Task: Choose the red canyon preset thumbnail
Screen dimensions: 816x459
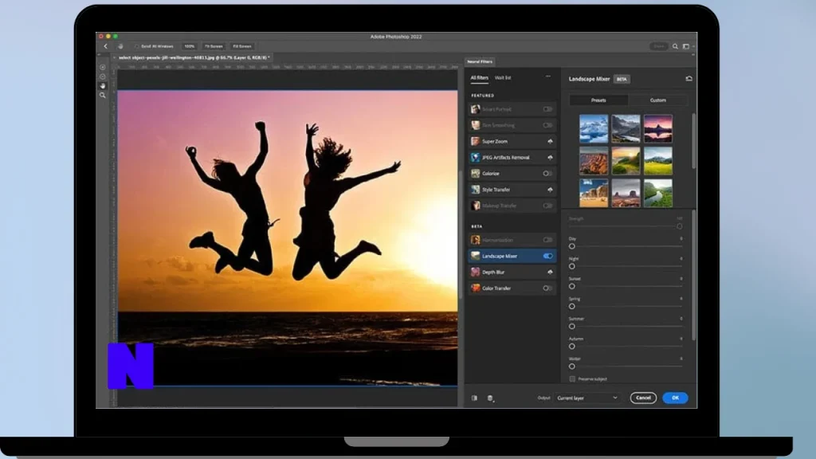Action: 594,161
